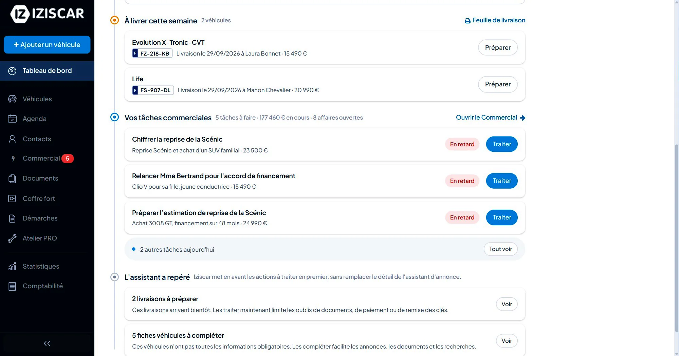Click the arrow icon after Ouvrir le Commercial
Image resolution: width=679 pixels, height=356 pixels.
[x=522, y=118]
